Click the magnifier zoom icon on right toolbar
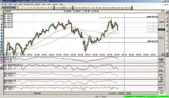The height and width of the screenshot is (98, 169). 167,41
